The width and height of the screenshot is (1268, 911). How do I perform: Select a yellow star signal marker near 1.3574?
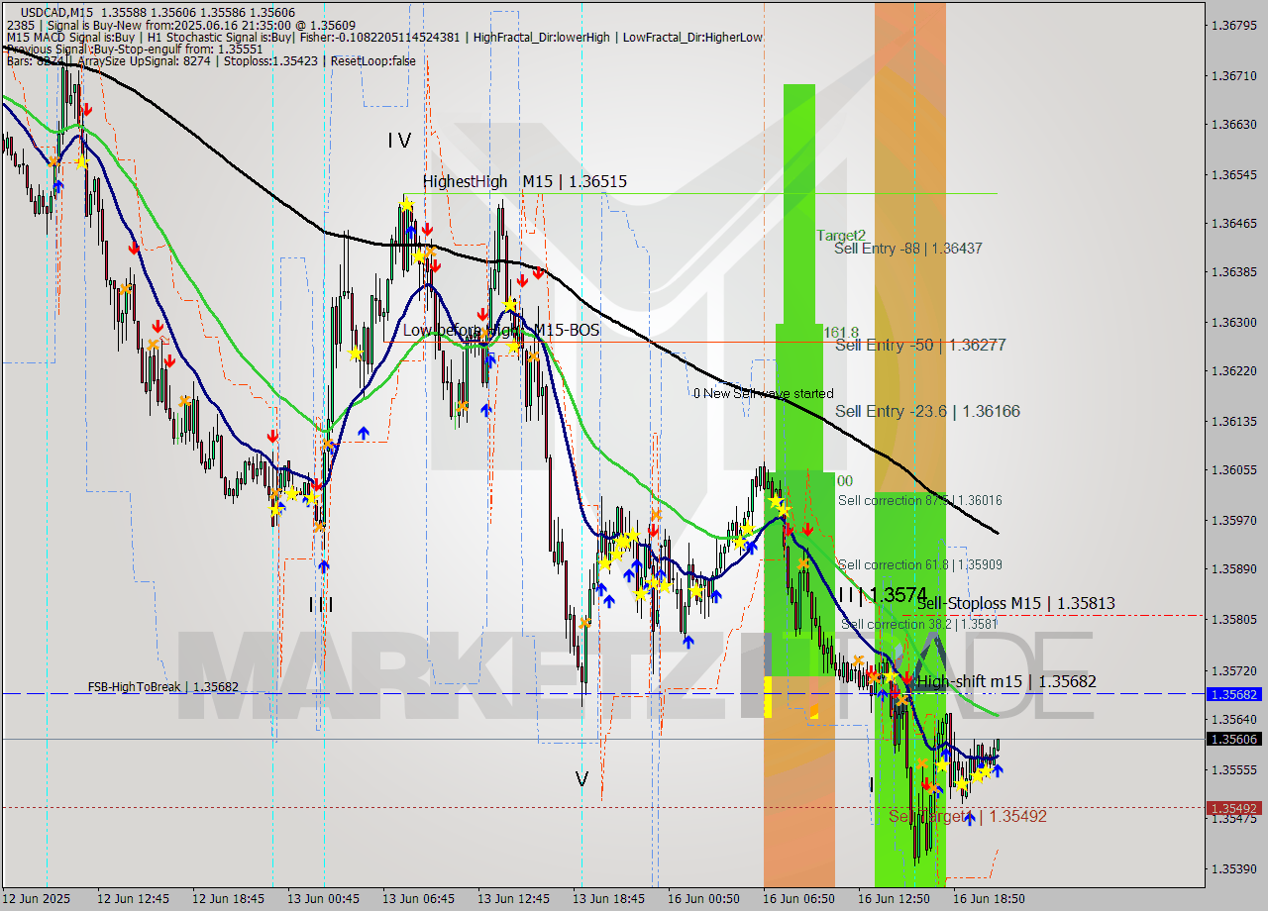(891, 675)
